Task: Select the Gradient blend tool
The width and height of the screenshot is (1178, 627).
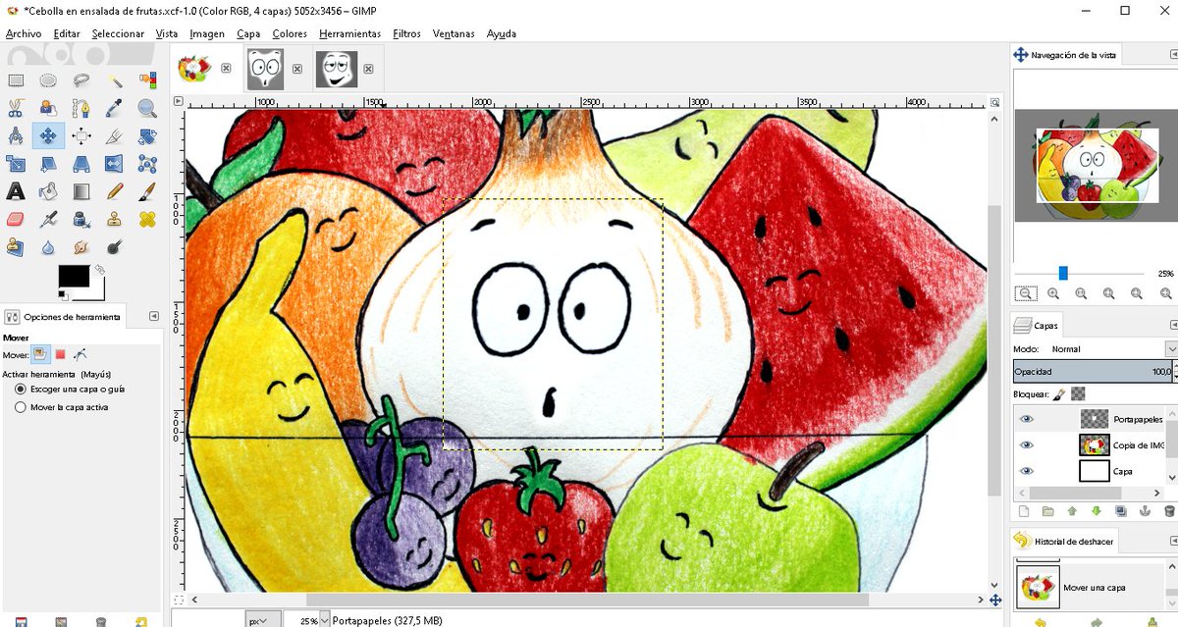Action: pos(81,191)
